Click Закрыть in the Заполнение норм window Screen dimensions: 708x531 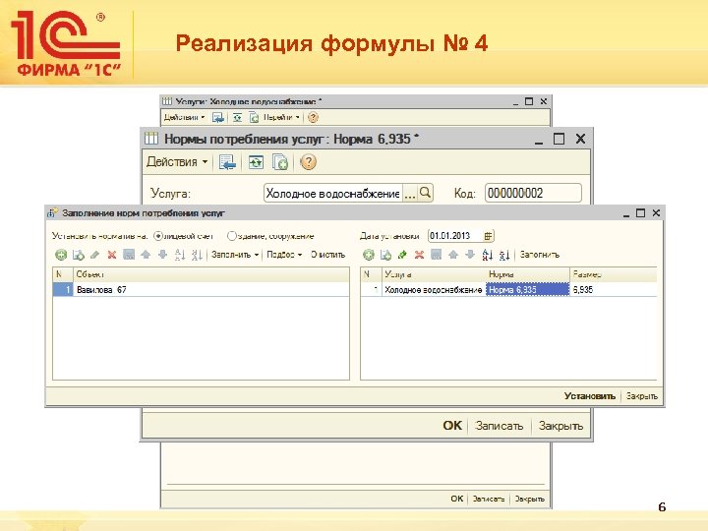[x=641, y=396]
